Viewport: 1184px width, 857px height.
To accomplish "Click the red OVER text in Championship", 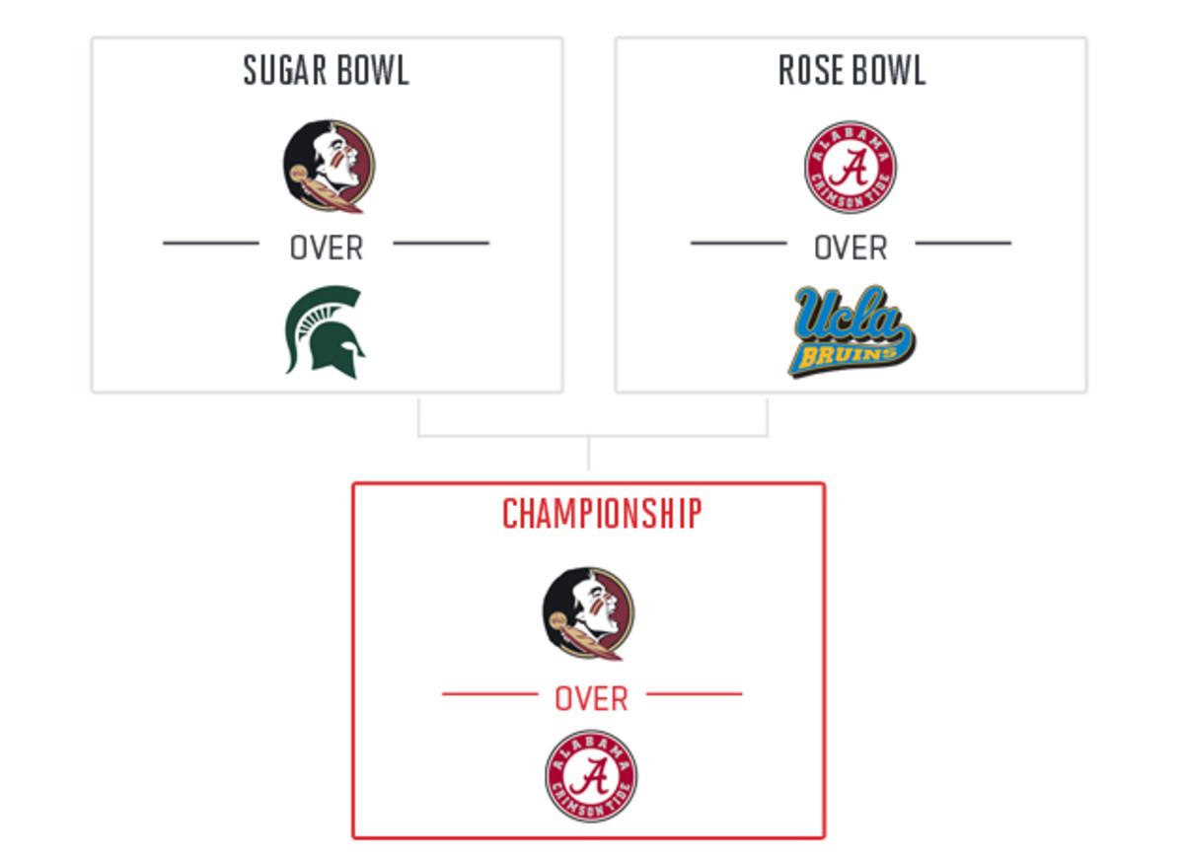I will click(591, 698).
